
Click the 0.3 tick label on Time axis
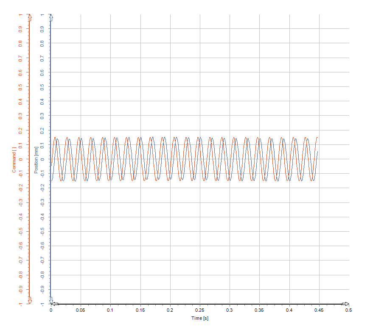pos(230,310)
